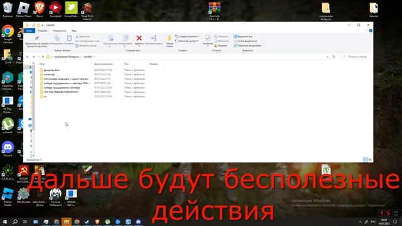
Task: Click the blue Help question mark icon
Action: coord(371,31)
